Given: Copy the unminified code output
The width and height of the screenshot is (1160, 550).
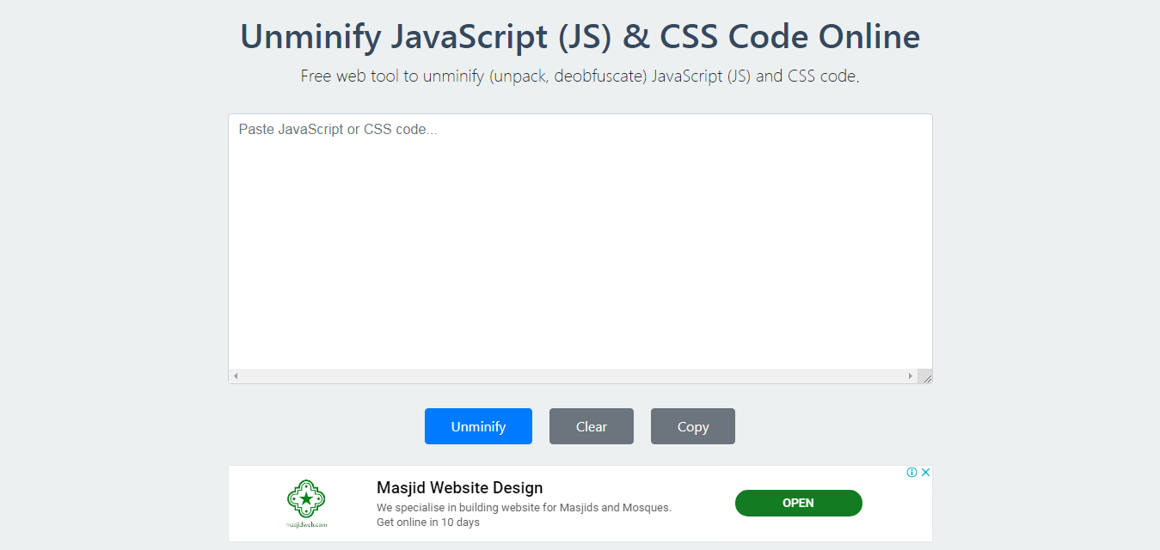Looking at the screenshot, I should point(692,426).
